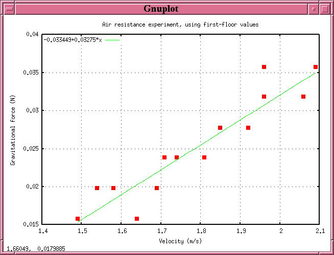Click the y-axis tick label 0.04
Image resolution: width=334 pixels, height=255 pixels.
coord(32,35)
